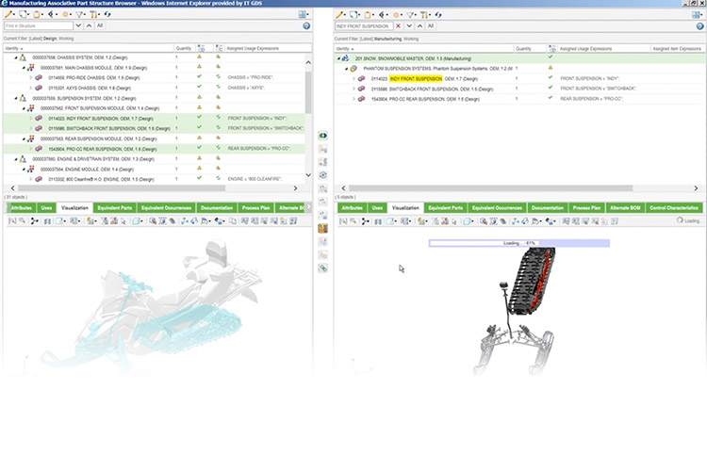Click the green eye icon in middle strip
The image size is (707, 471).
tap(323, 136)
